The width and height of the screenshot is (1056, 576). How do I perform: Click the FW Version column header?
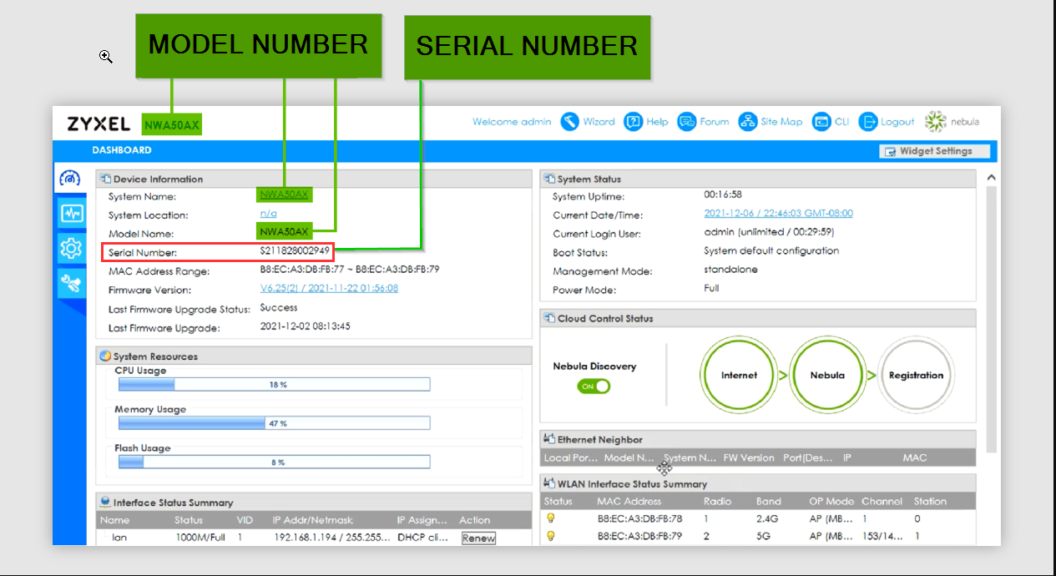(x=749, y=457)
